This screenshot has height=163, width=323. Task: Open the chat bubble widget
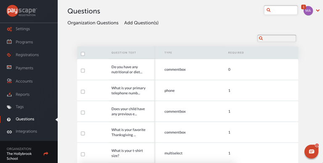click(x=311, y=152)
